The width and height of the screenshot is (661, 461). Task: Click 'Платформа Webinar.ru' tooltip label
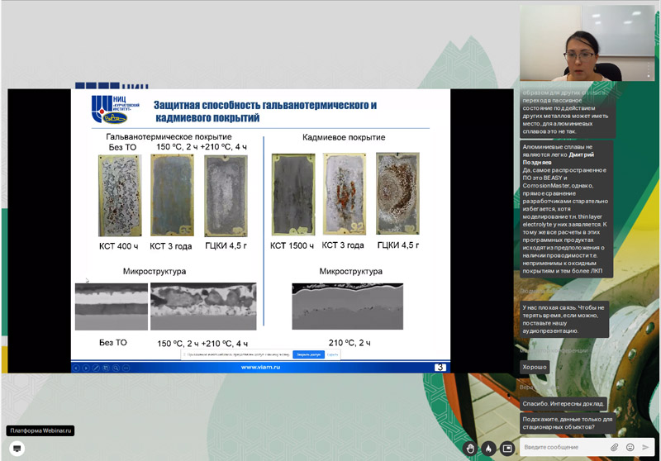pyautogui.click(x=41, y=430)
